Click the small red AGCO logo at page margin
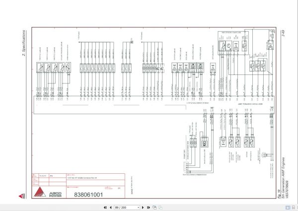Image resolution: width=298 pixels, height=211 pixels. [22, 196]
